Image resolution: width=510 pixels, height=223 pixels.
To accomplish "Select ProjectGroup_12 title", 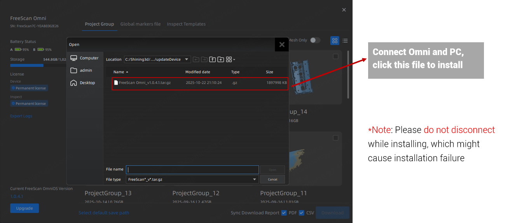I will [x=196, y=193].
